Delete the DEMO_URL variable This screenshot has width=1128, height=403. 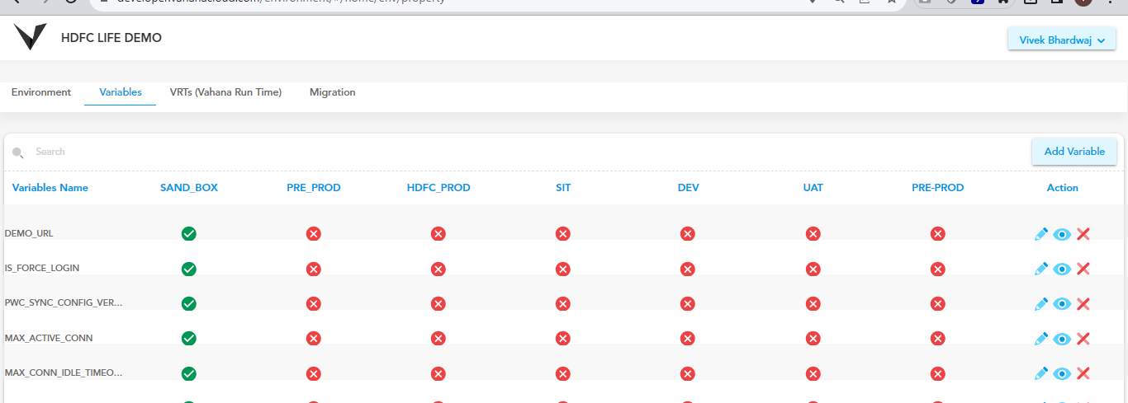(x=1083, y=234)
